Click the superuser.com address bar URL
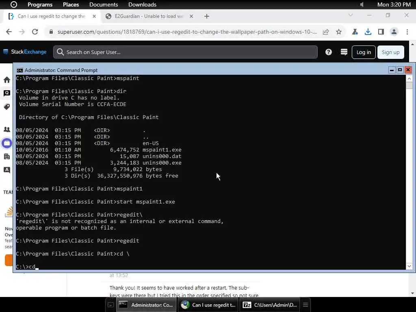Screen dimensions: 416x312 pyautogui.click(x=187, y=32)
